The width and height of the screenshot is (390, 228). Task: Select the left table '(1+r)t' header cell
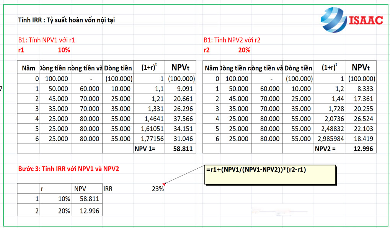click(149, 67)
